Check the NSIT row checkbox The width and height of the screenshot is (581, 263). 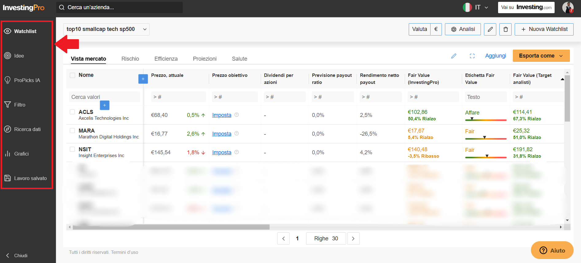(x=72, y=149)
